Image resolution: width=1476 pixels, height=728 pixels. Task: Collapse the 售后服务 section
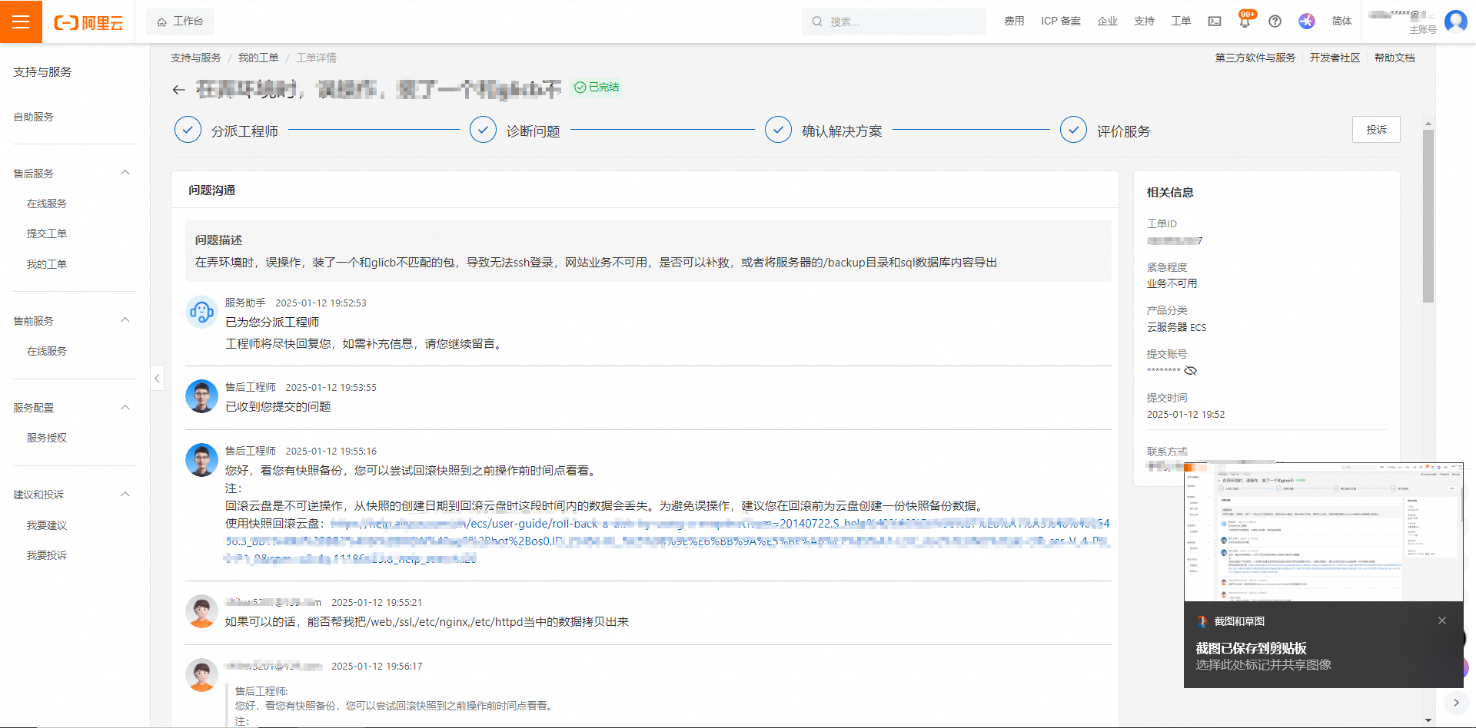pyautogui.click(x=125, y=172)
